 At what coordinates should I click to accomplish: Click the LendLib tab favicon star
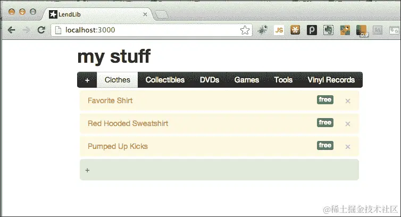(53, 14)
